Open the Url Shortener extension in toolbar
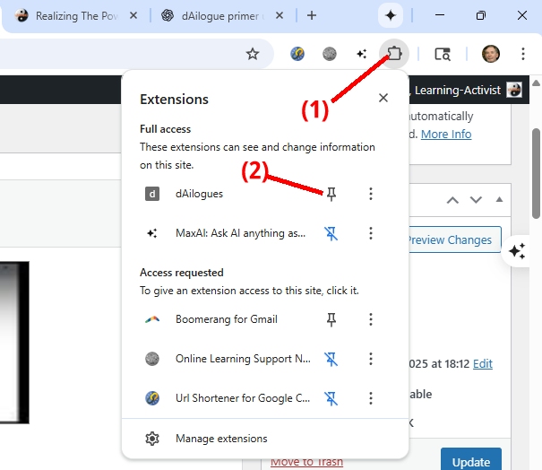The height and width of the screenshot is (470, 542). (299, 54)
